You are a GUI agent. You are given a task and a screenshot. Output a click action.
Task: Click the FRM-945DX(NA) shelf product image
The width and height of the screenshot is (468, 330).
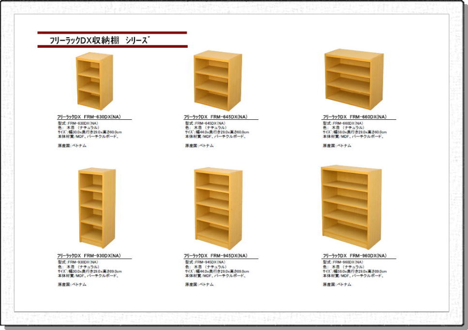point(218,208)
